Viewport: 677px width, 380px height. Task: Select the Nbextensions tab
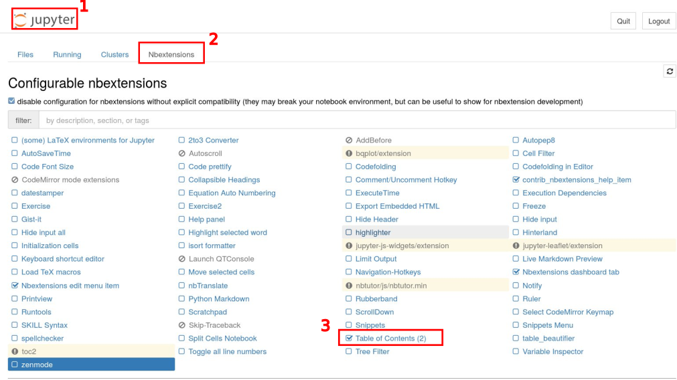point(171,54)
